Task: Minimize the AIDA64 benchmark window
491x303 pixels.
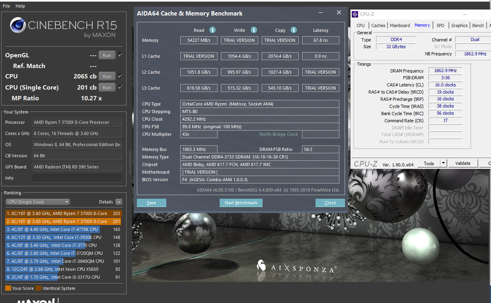Action: [x=321, y=13]
